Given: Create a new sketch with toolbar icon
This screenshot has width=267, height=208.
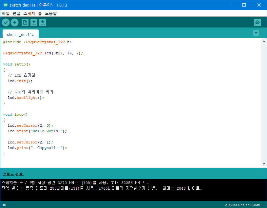Looking at the screenshot, I should click(25, 23).
